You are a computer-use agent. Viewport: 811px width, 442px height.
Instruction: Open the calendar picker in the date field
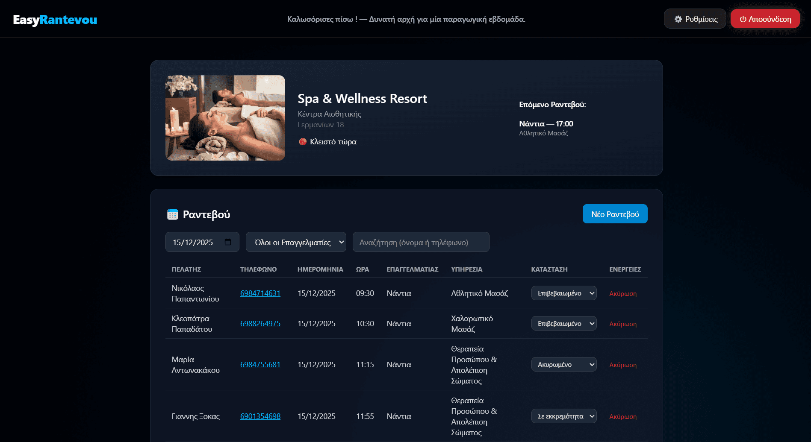click(227, 242)
